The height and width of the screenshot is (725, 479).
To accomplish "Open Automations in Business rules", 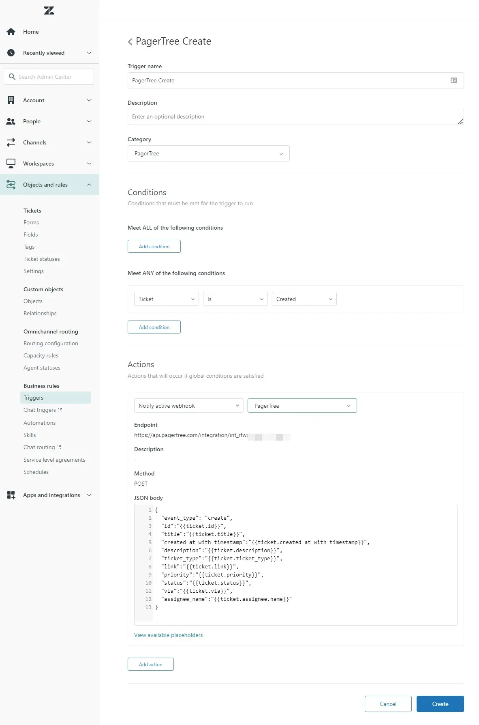I will [x=39, y=423].
